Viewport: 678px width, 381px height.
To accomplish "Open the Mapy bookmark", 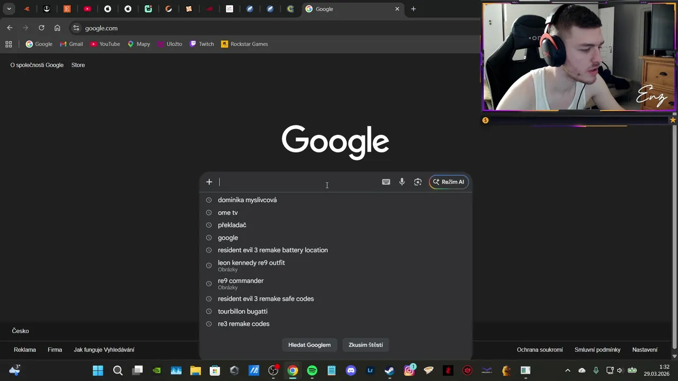I will 139,44.
